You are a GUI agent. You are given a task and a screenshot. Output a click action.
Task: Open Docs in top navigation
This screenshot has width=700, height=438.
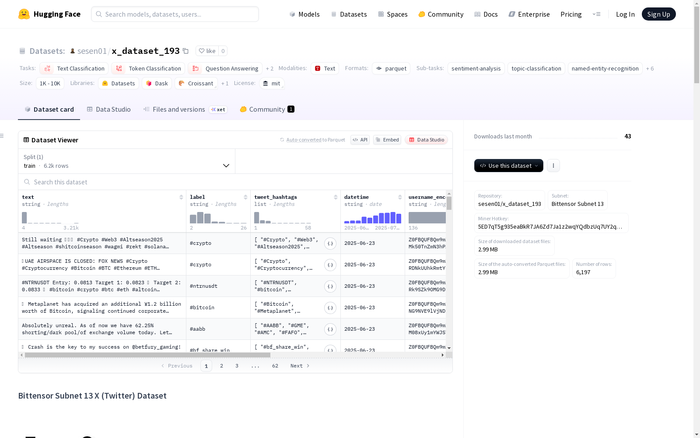(x=486, y=14)
